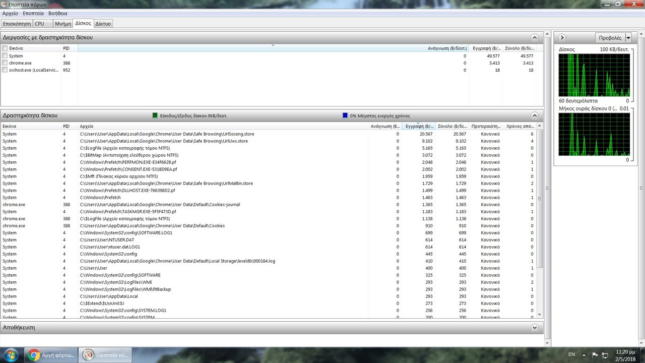Hide the graphs pane with arrow button
Viewport: 645px width, 363px height.
[562, 38]
